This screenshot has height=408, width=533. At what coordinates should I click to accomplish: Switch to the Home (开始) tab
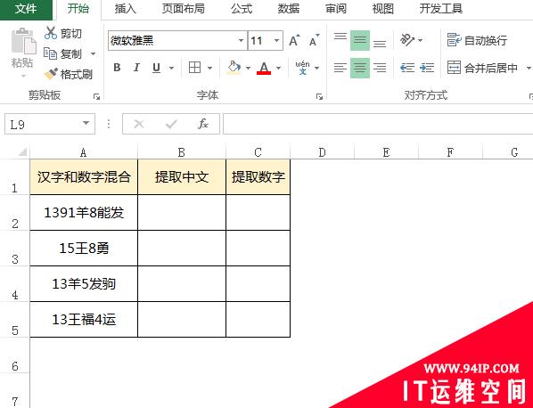click(x=78, y=9)
